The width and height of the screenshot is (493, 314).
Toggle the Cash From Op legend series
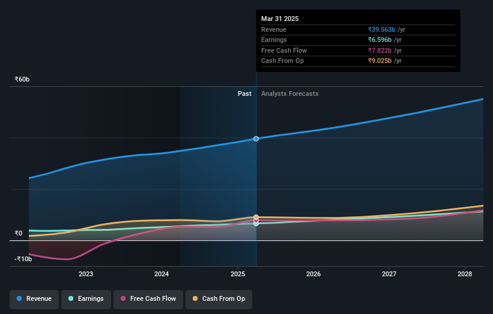(x=219, y=299)
